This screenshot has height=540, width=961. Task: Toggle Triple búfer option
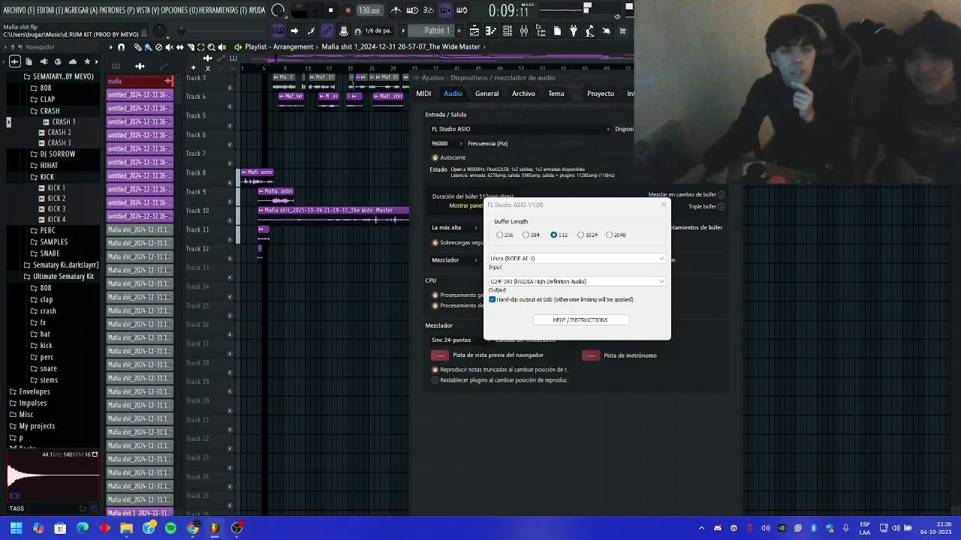[x=722, y=206]
